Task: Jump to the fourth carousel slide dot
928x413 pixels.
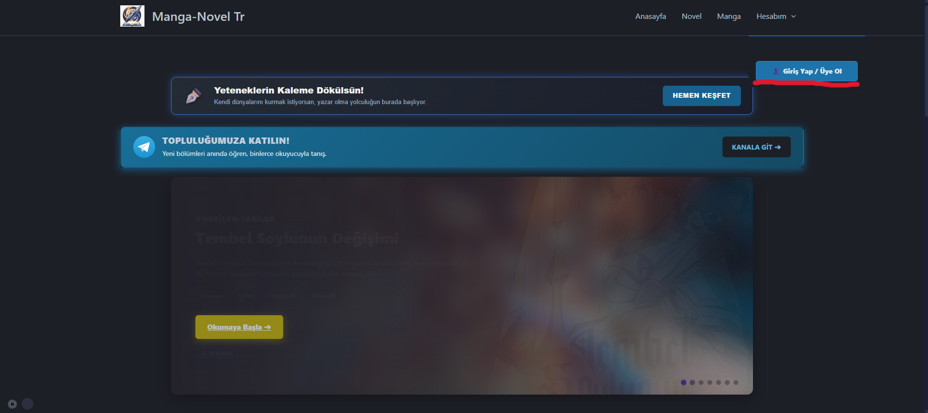Action: pyautogui.click(x=710, y=382)
